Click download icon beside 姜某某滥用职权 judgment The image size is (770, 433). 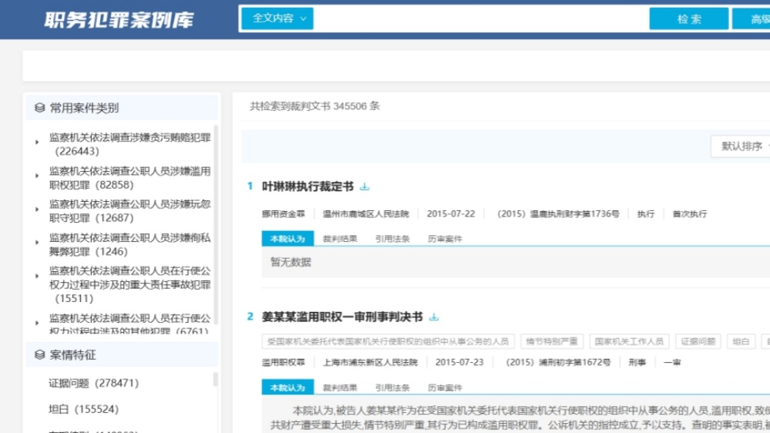pyautogui.click(x=434, y=317)
